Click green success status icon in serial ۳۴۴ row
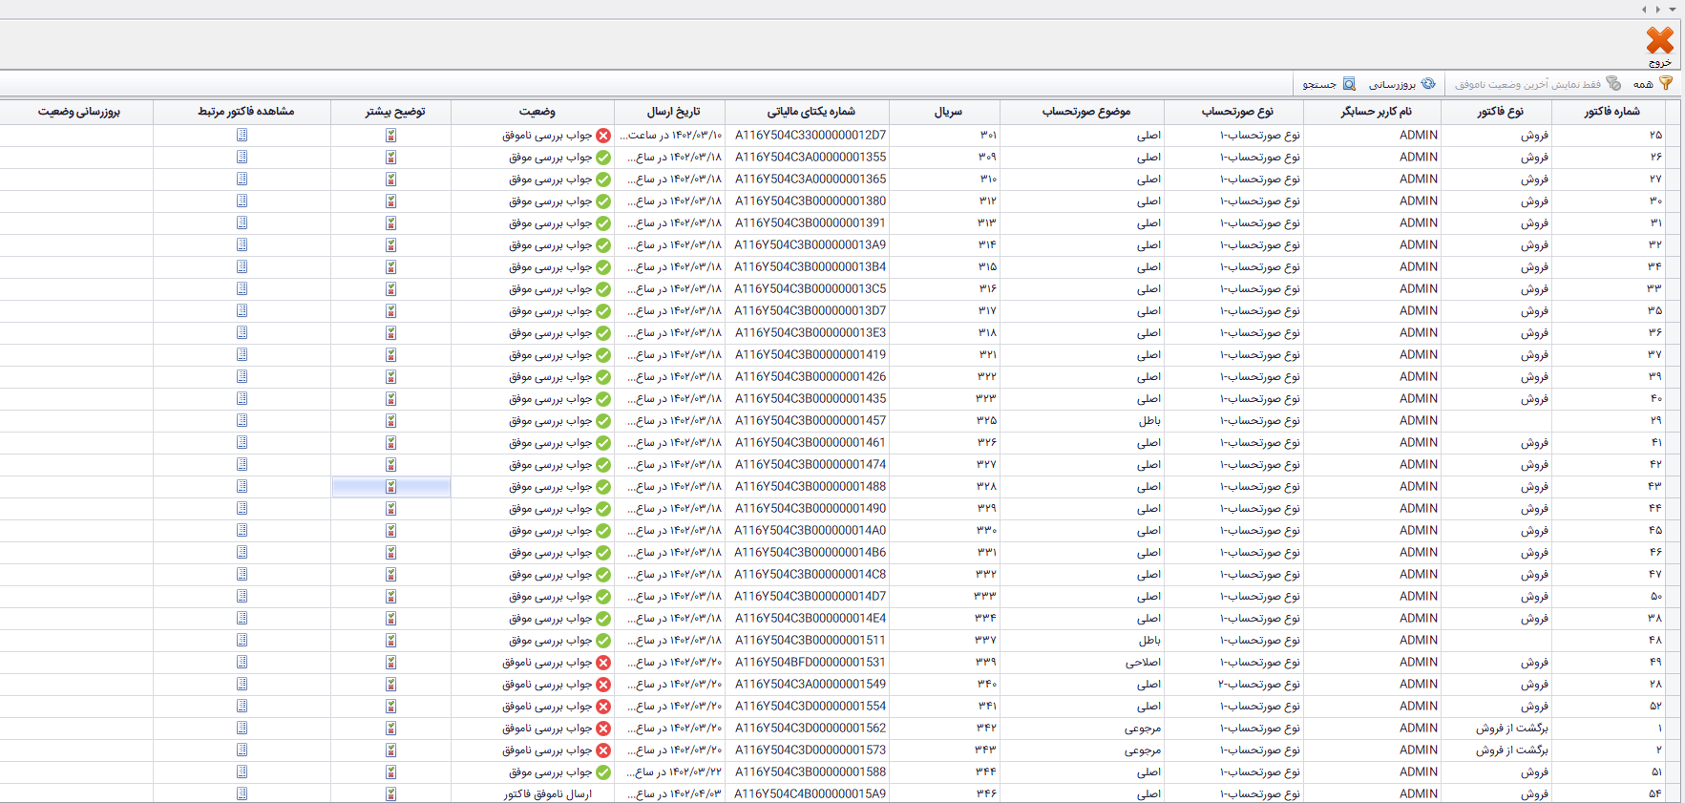 [603, 772]
